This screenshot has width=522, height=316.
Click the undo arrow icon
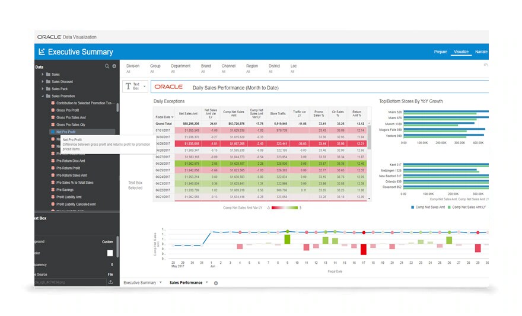point(486,65)
